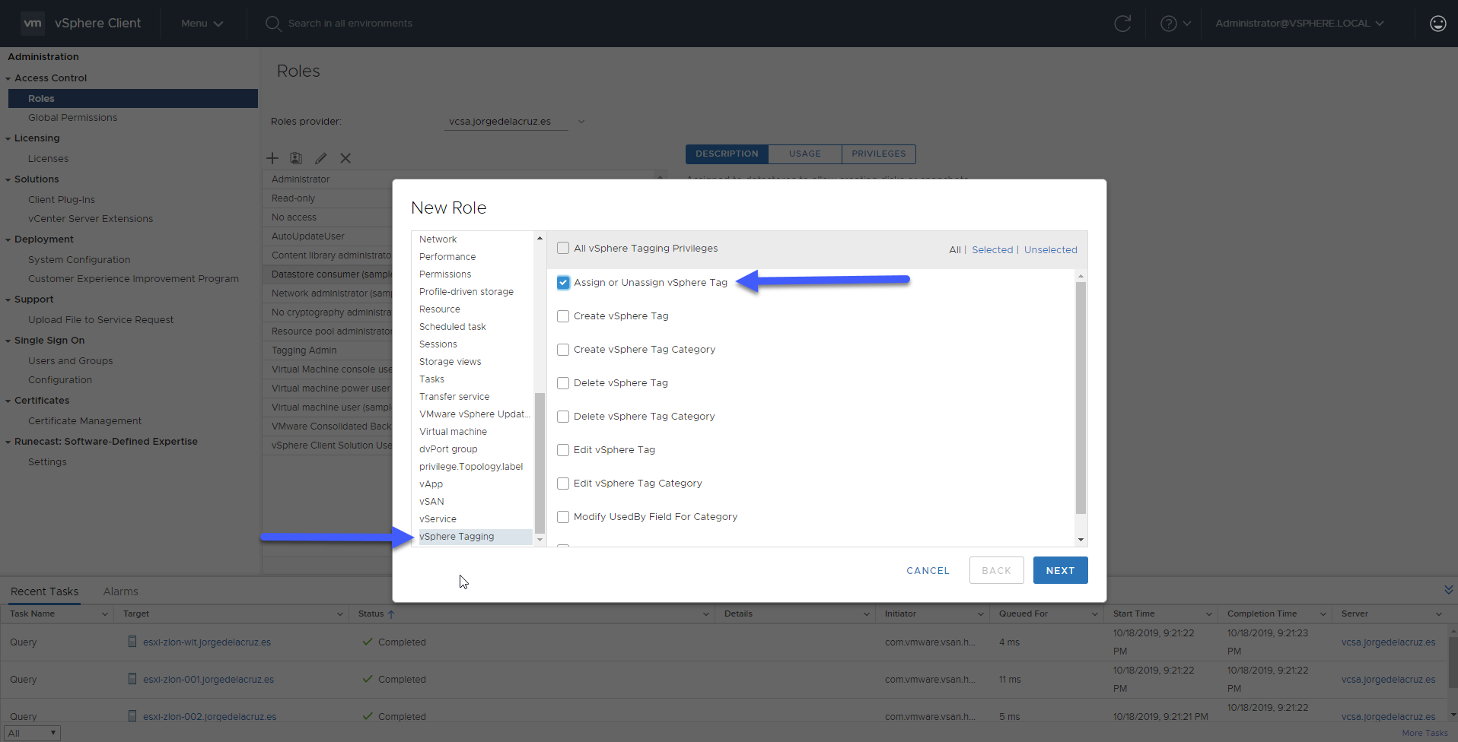The width and height of the screenshot is (1458, 742).
Task: Enable All vSphere Tagging Privileges checkbox
Action: tap(563, 248)
